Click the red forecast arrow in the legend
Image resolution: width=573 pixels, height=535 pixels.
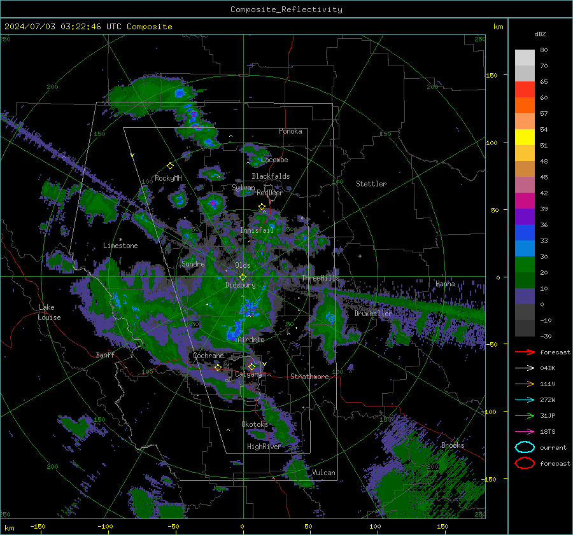(x=525, y=352)
